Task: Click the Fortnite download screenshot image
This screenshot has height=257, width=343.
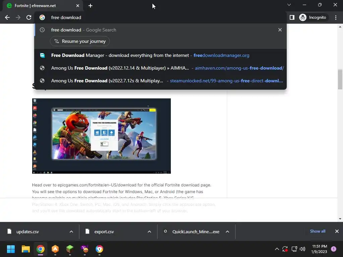Action: [101, 136]
